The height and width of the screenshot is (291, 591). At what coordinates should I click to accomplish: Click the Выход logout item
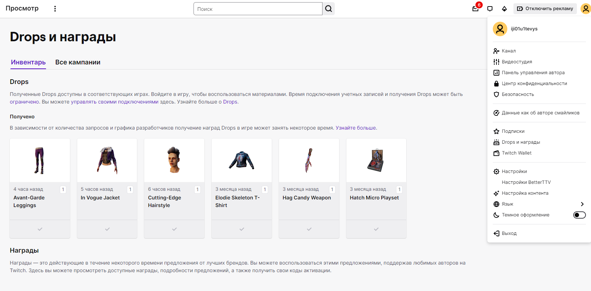click(x=509, y=233)
